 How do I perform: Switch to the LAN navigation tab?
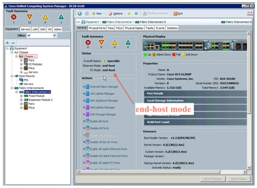click(35, 29)
